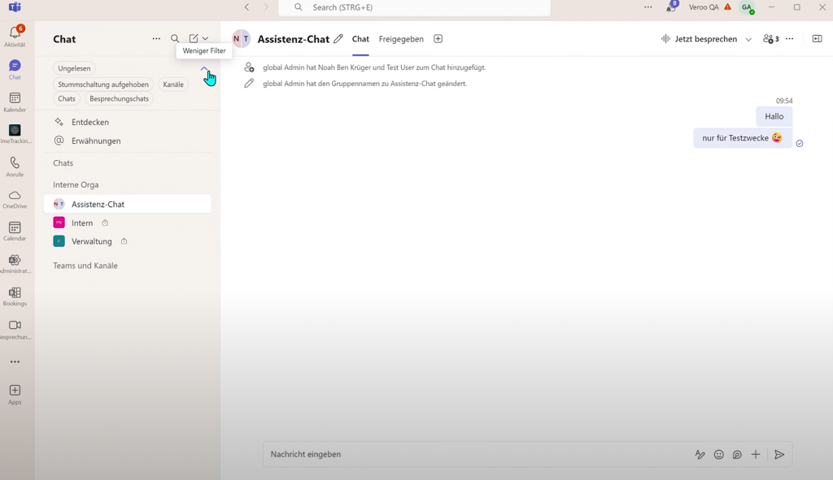This screenshot has width=833, height=480.
Task: View the three chat participants
Action: tap(771, 39)
